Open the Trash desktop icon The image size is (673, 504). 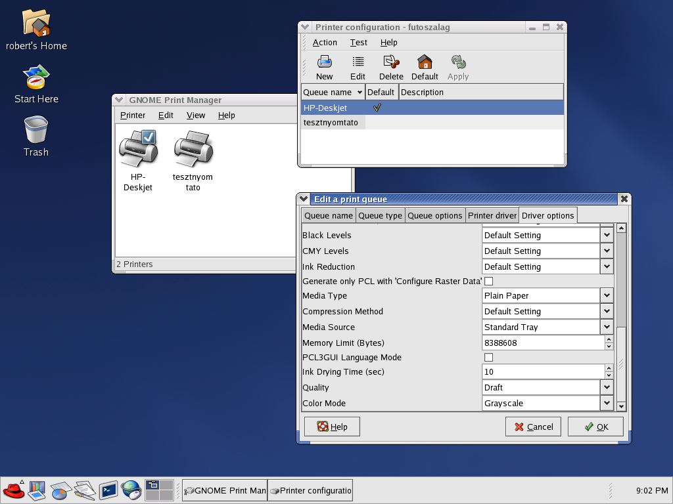click(36, 136)
